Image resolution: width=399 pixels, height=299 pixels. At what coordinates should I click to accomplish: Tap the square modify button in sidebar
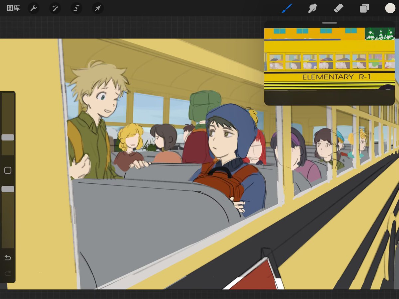[x=8, y=170]
